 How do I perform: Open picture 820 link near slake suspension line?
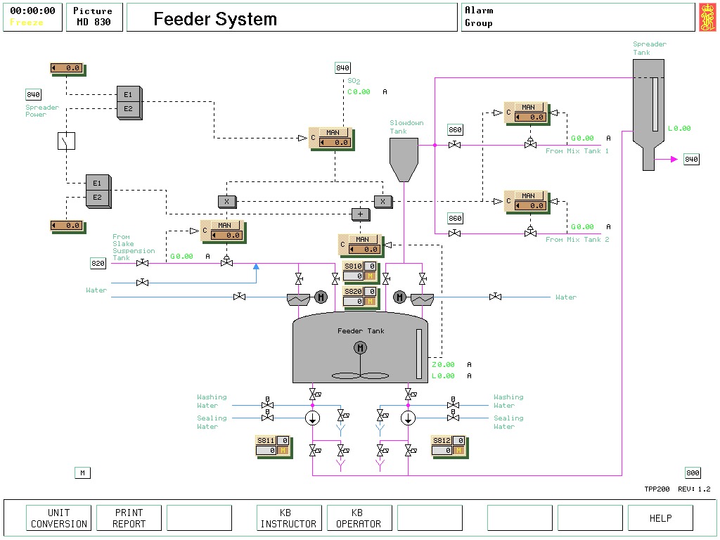click(98, 263)
